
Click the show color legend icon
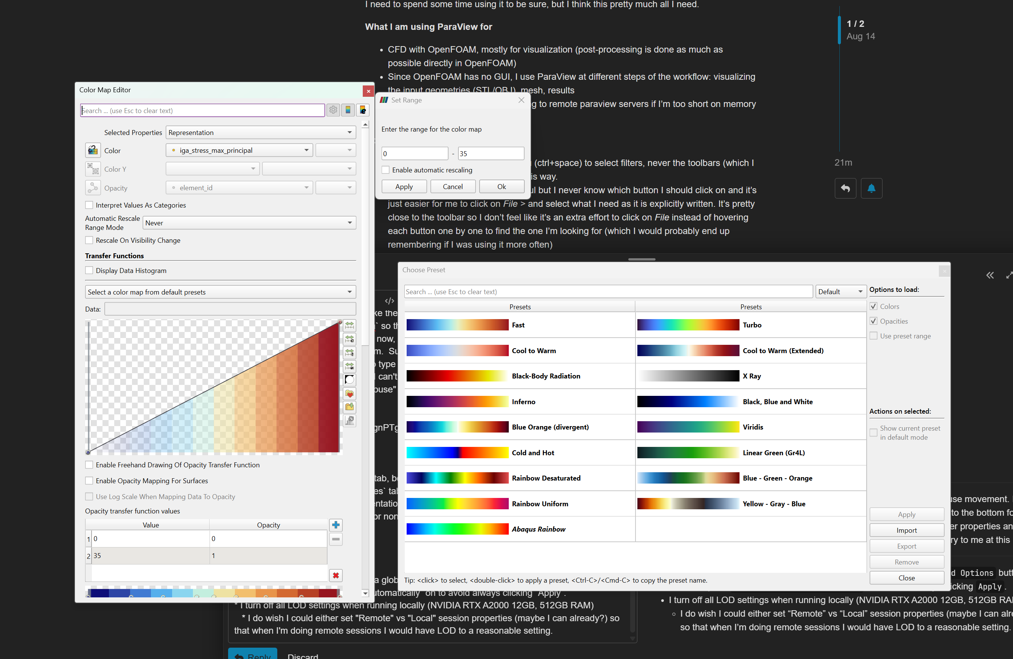(348, 110)
